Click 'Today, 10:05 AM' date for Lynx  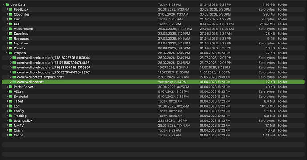170,19
